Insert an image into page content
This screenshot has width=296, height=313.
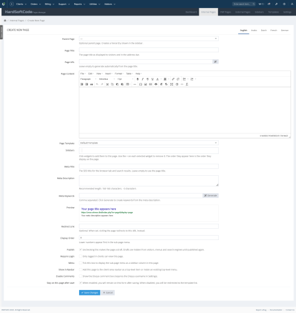pyautogui.click(x=146, y=84)
